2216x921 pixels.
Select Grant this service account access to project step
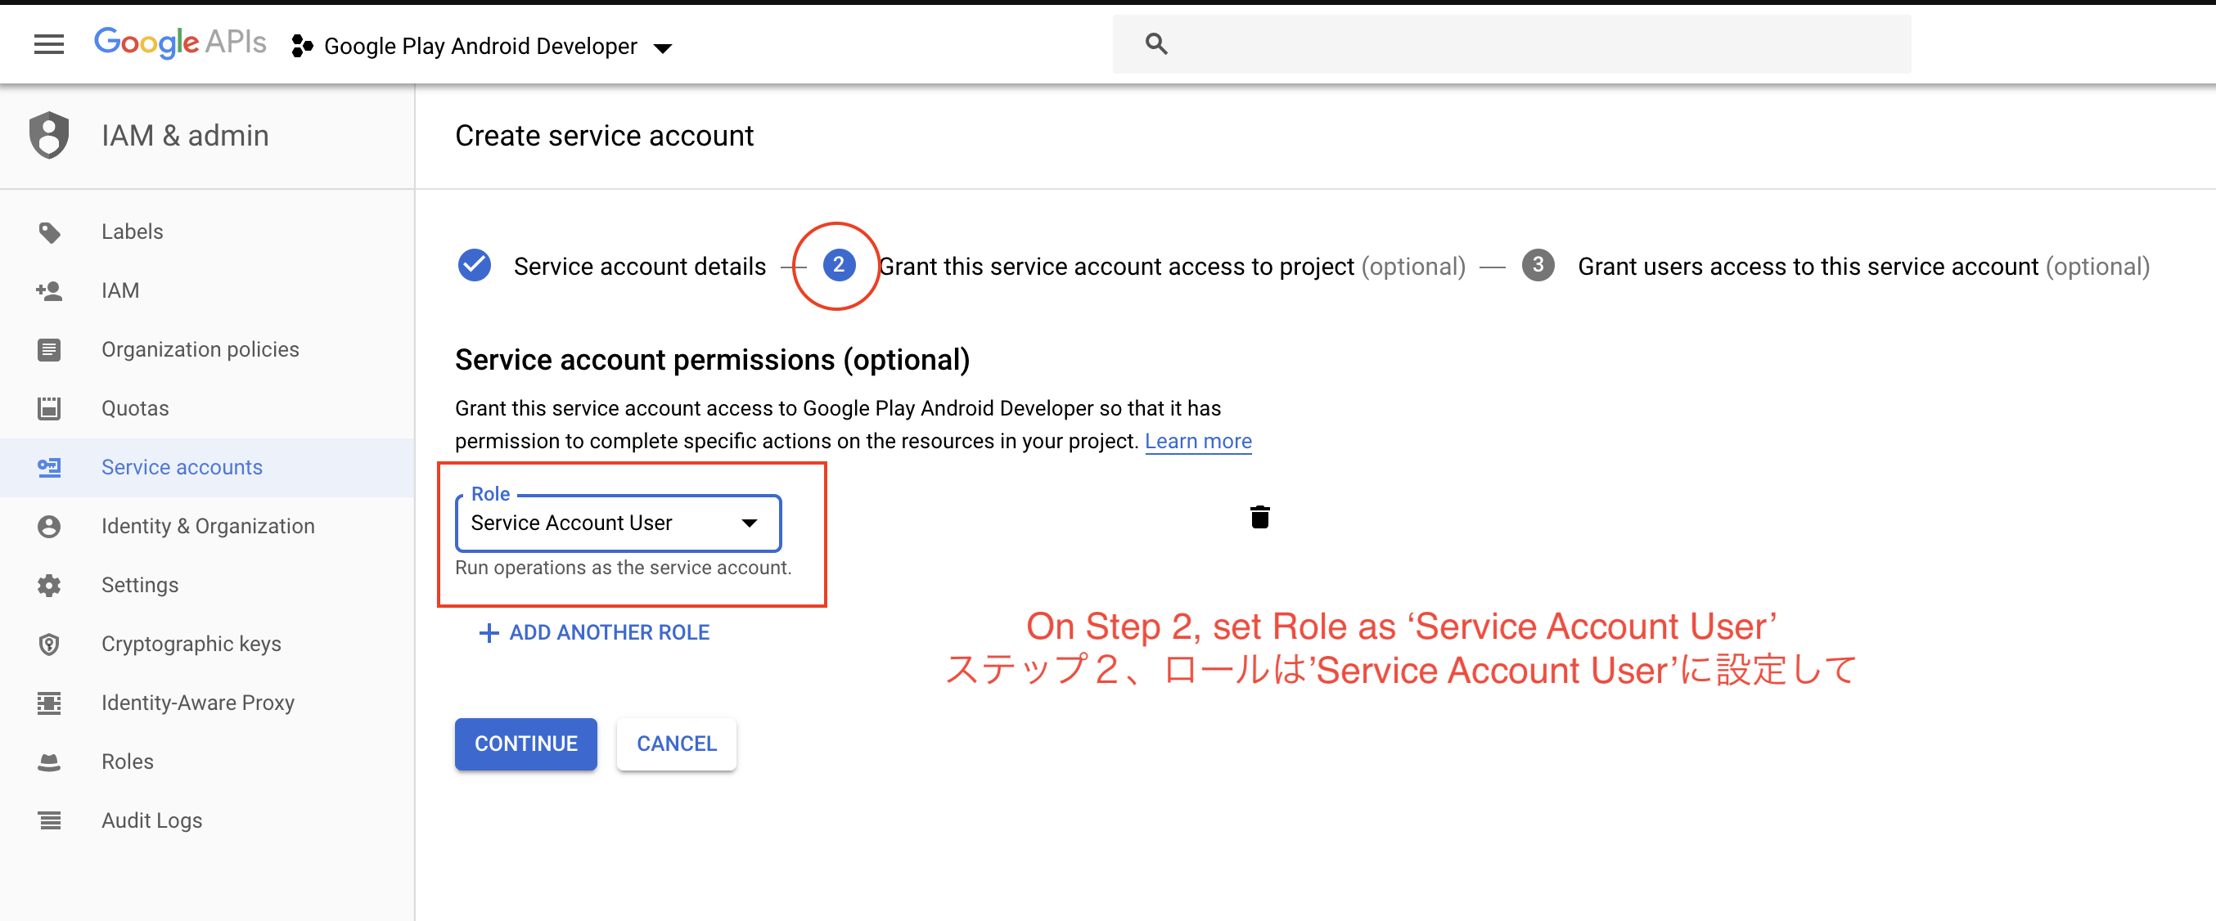click(1172, 267)
